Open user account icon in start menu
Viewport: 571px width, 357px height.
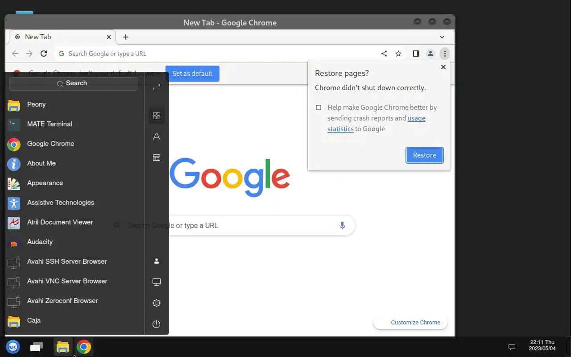pyautogui.click(x=157, y=261)
